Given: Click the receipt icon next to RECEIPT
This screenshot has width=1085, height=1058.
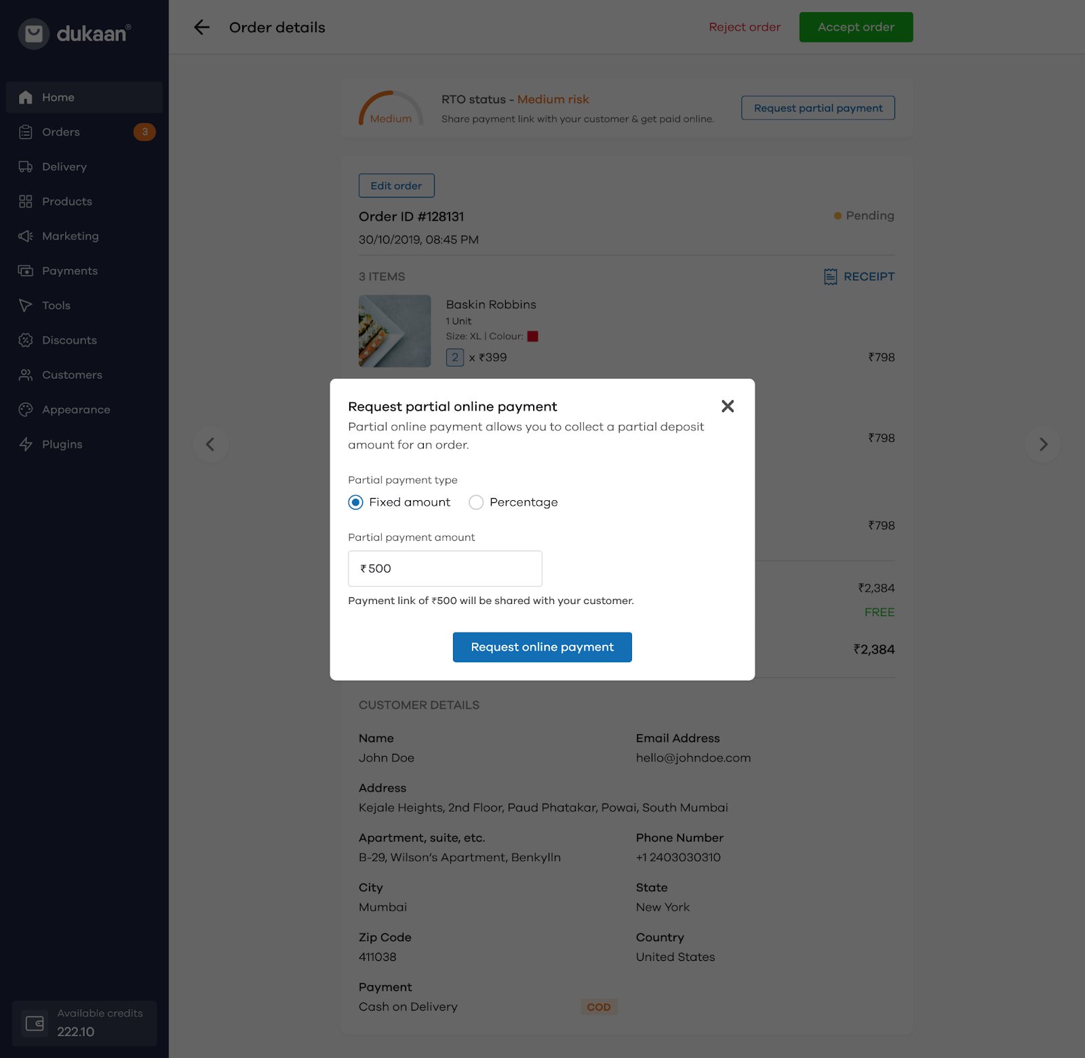Looking at the screenshot, I should [831, 276].
